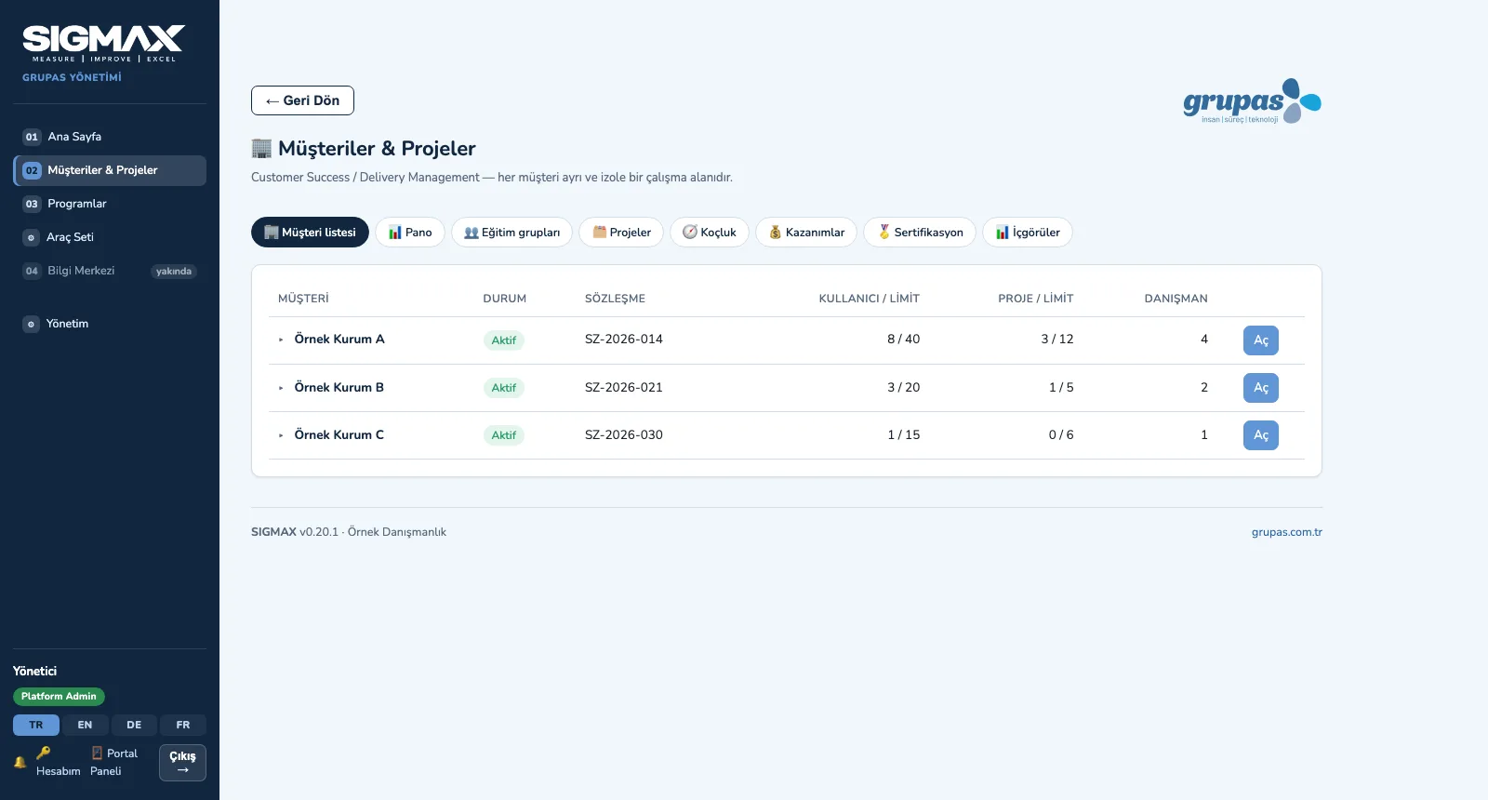1488x800 pixels.
Task: Expand the Örnek Kurum C row
Action: pos(281,435)
